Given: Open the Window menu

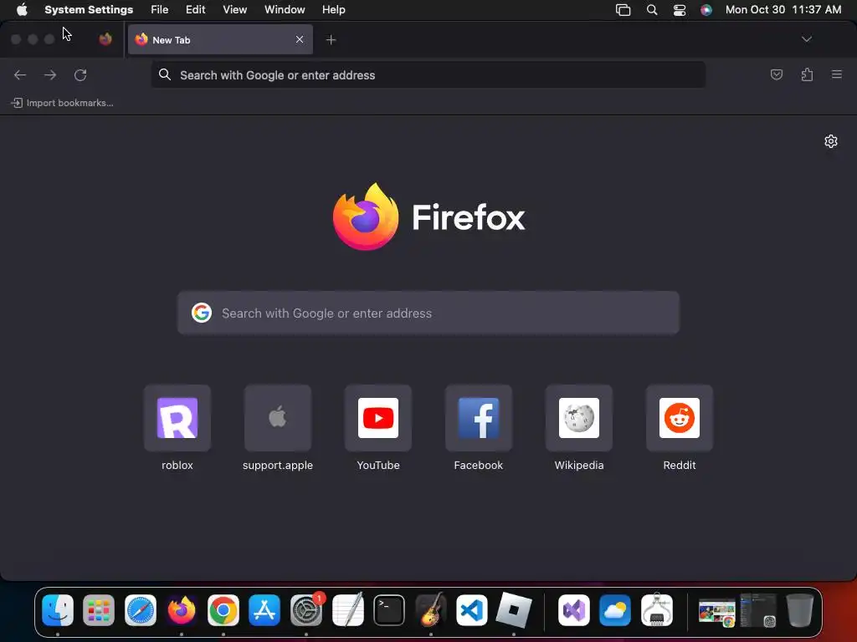Looking at the screenshot, I should pyautogui.click(x=285, y=10).
